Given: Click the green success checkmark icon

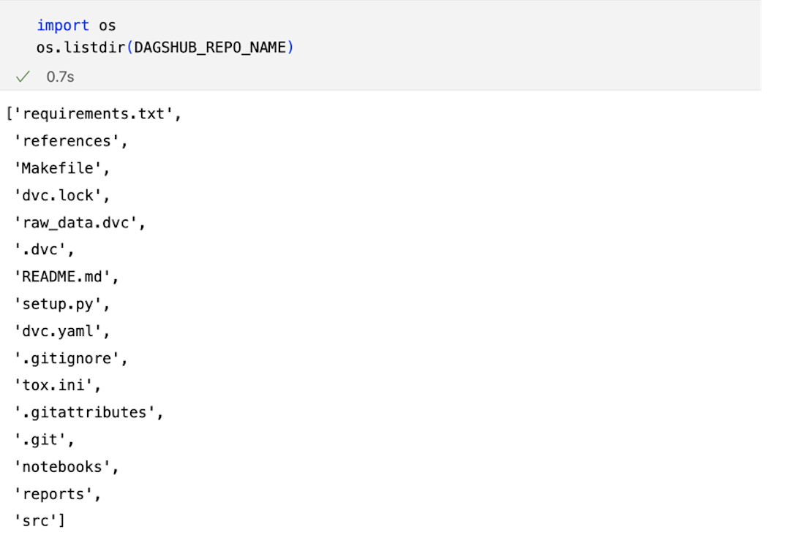Looking at the screenshot, I should pos(23,77).
